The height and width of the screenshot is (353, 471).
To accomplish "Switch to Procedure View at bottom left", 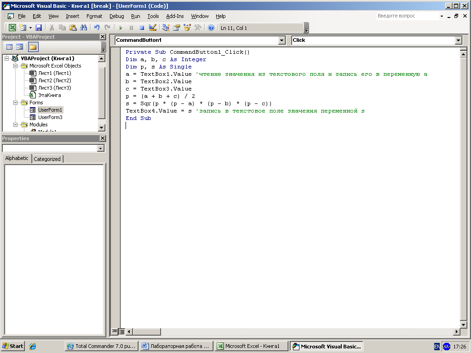I will click(x=115, y=331).
